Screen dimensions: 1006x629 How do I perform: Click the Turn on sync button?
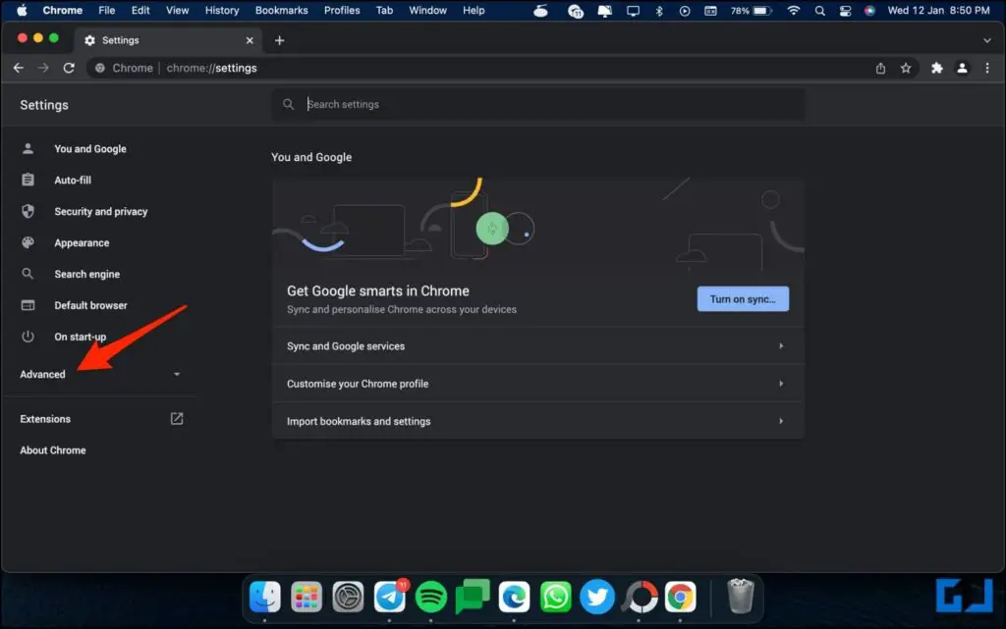click(x=743, y=299)
